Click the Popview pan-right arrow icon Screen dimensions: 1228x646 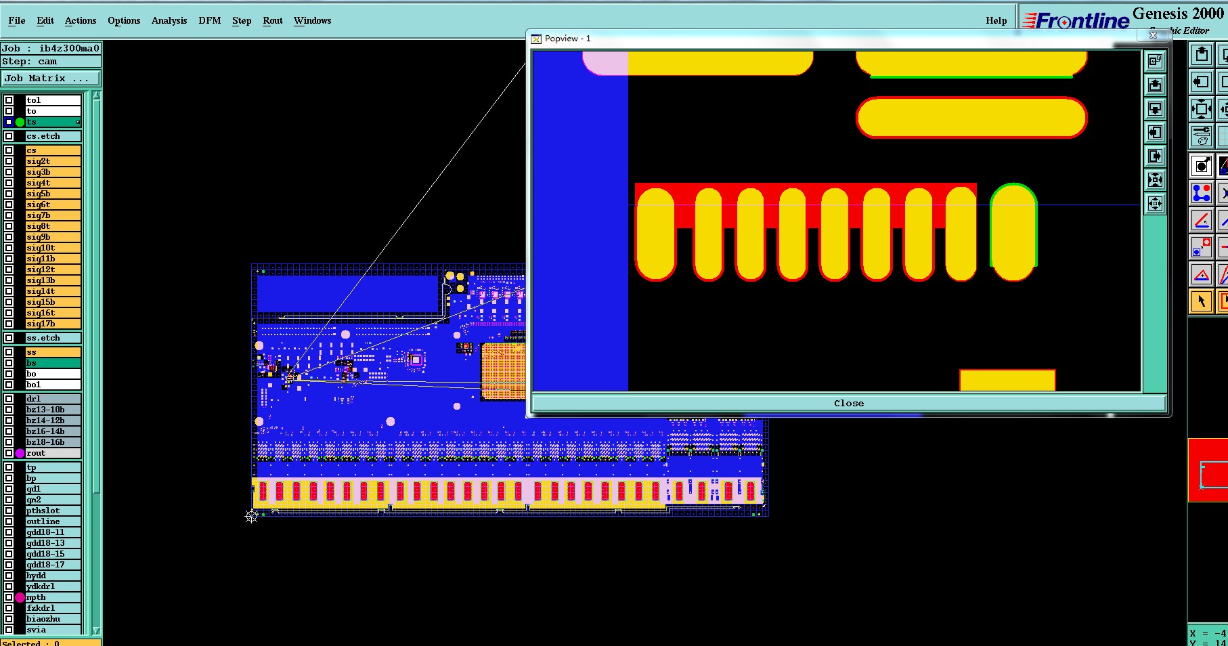click(x=1155, y=156)
